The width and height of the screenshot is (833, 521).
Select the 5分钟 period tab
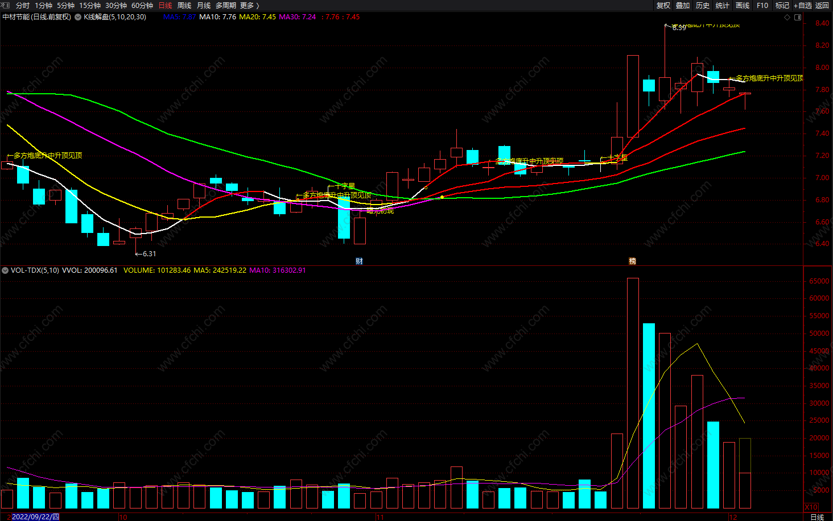pos(65,6)
